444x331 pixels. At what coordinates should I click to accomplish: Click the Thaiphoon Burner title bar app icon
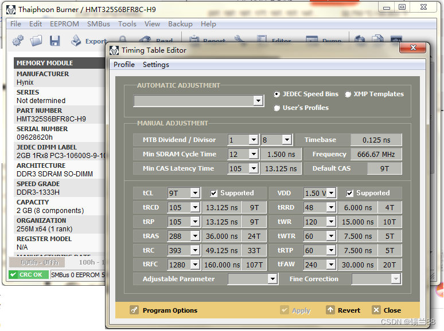11,10
